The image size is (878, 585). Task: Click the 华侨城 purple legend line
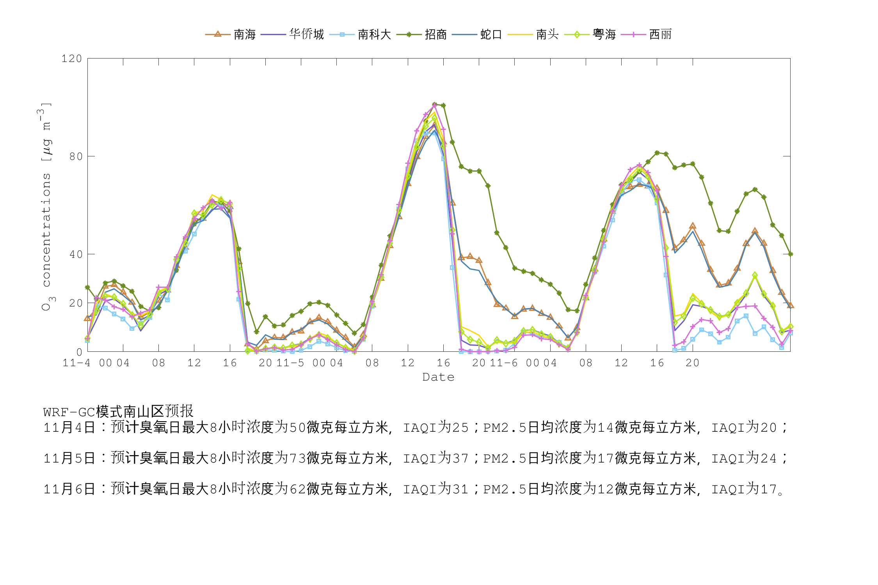click(273, 34)
